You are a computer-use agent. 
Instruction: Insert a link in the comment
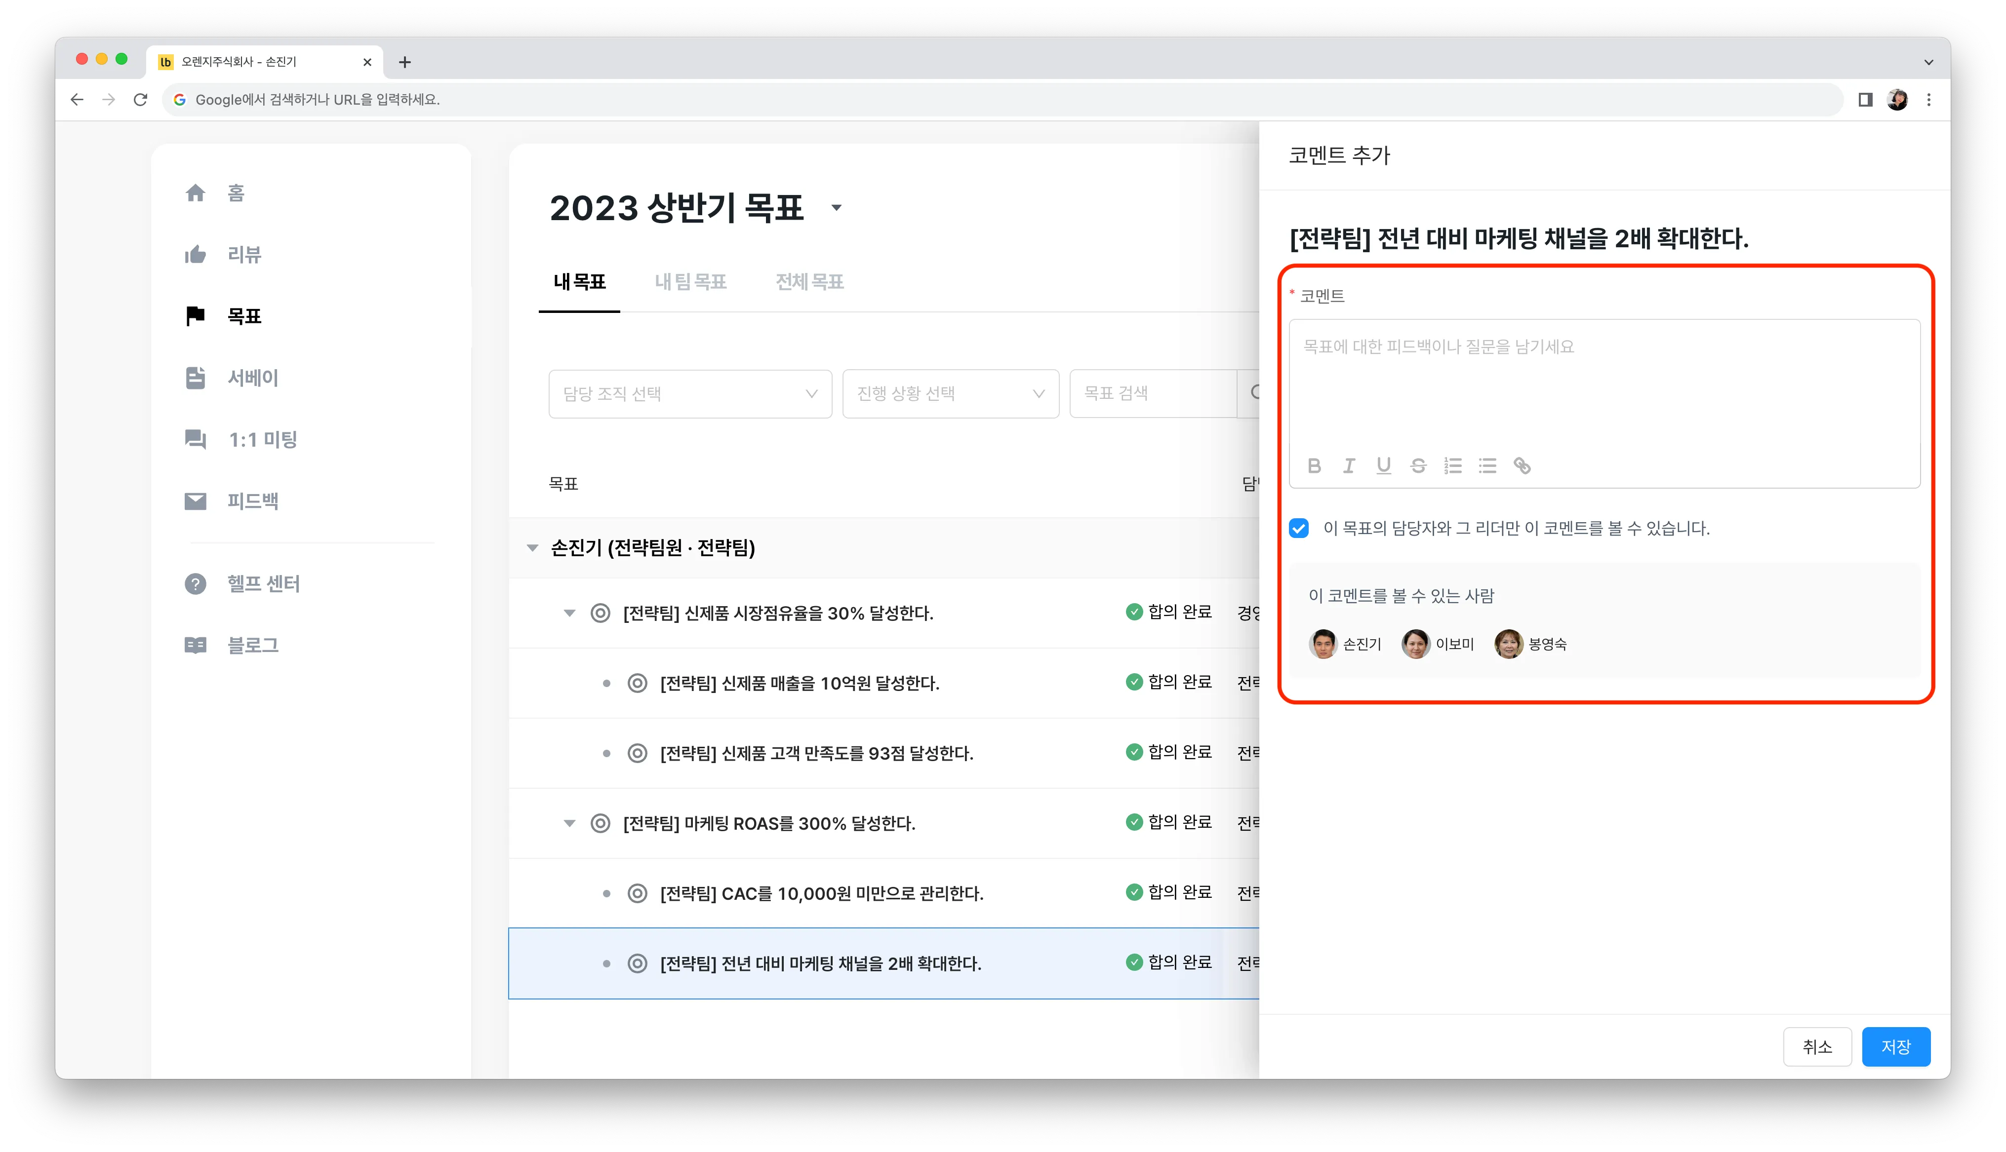[x=1522, y=466]
